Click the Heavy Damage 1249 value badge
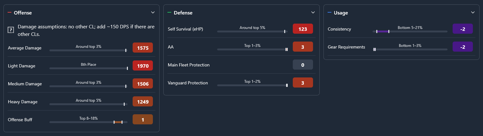Screen dimensions: 483x136 [x=143, y=102]
